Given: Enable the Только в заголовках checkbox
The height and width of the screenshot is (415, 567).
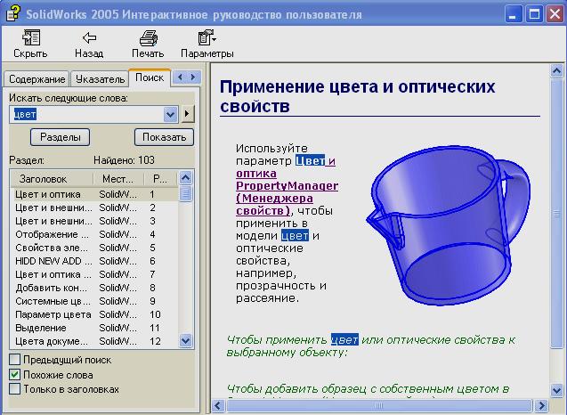Looking at the screenshot, I should pos(15,389).
